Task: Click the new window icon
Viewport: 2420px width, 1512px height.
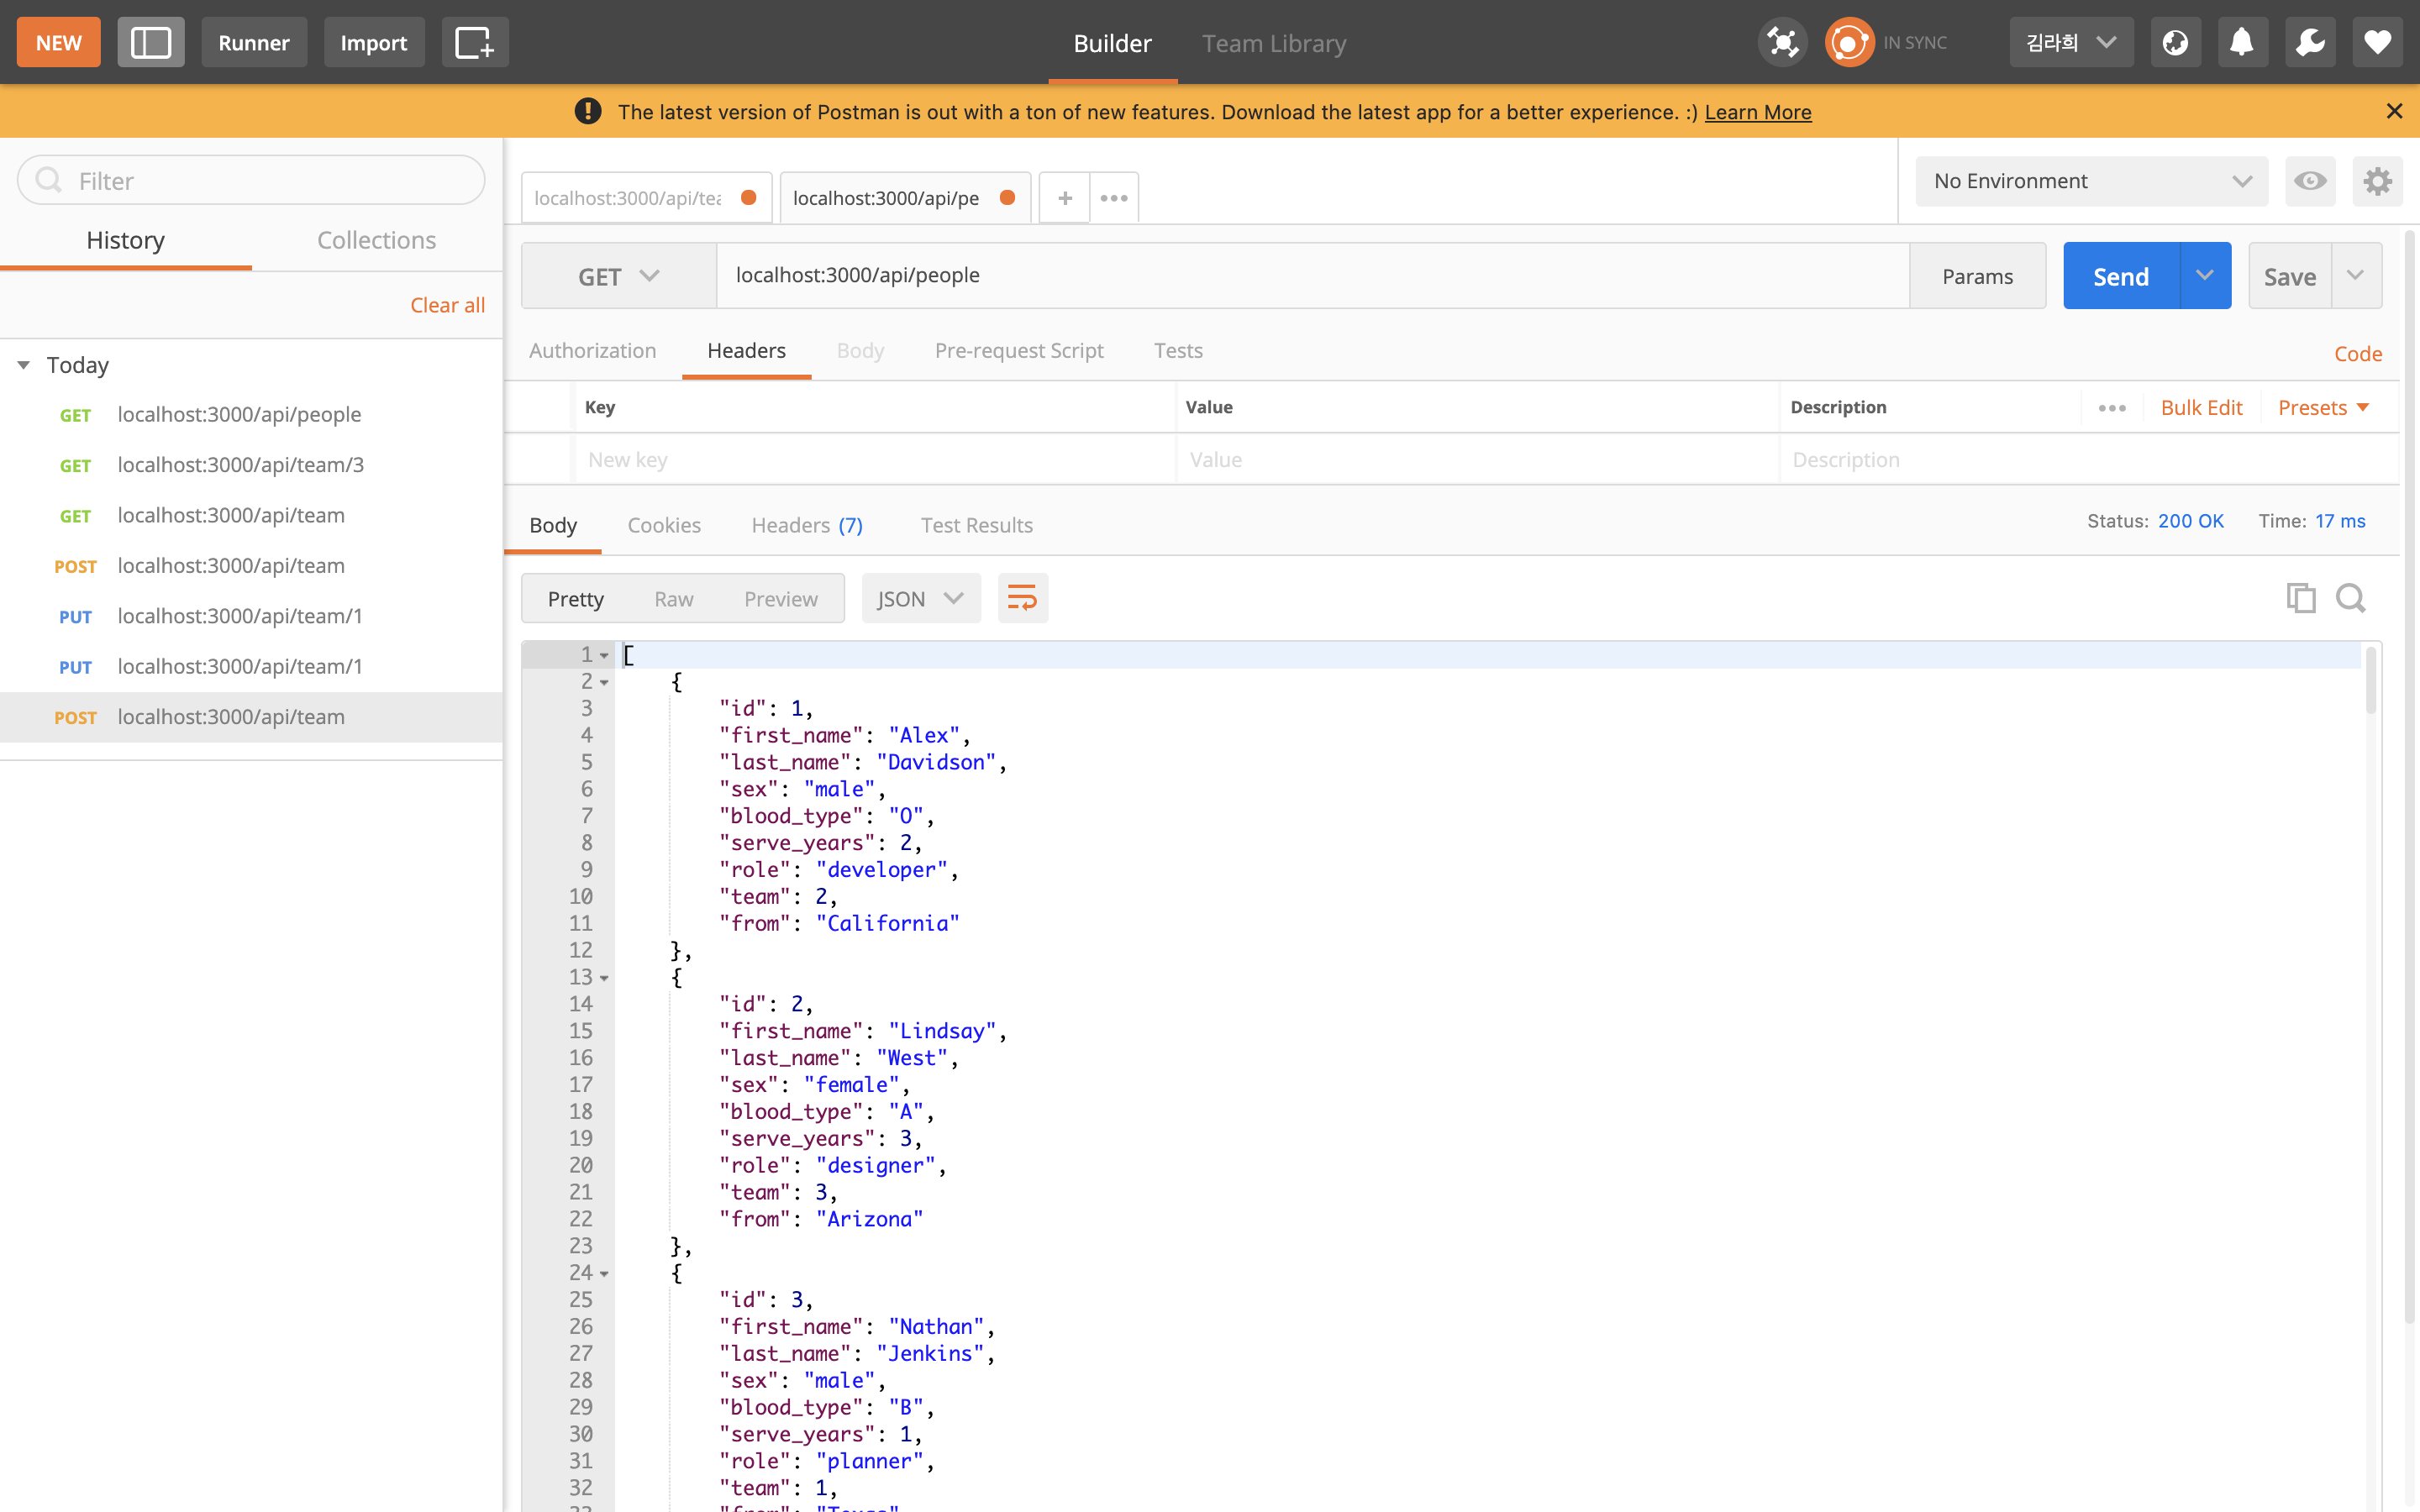Action: pyautogui.click(x=474, y=42)
